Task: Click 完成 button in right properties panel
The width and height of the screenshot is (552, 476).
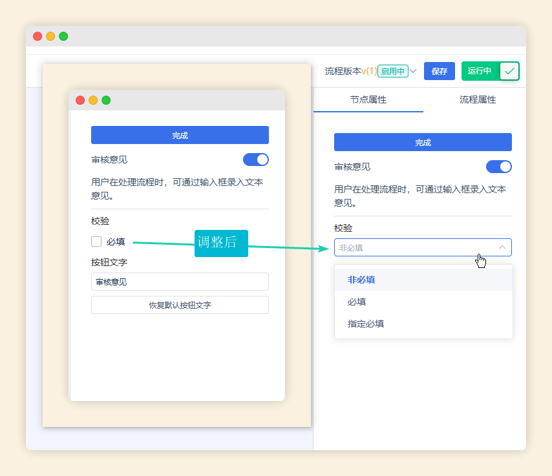Action: [423, 142]
